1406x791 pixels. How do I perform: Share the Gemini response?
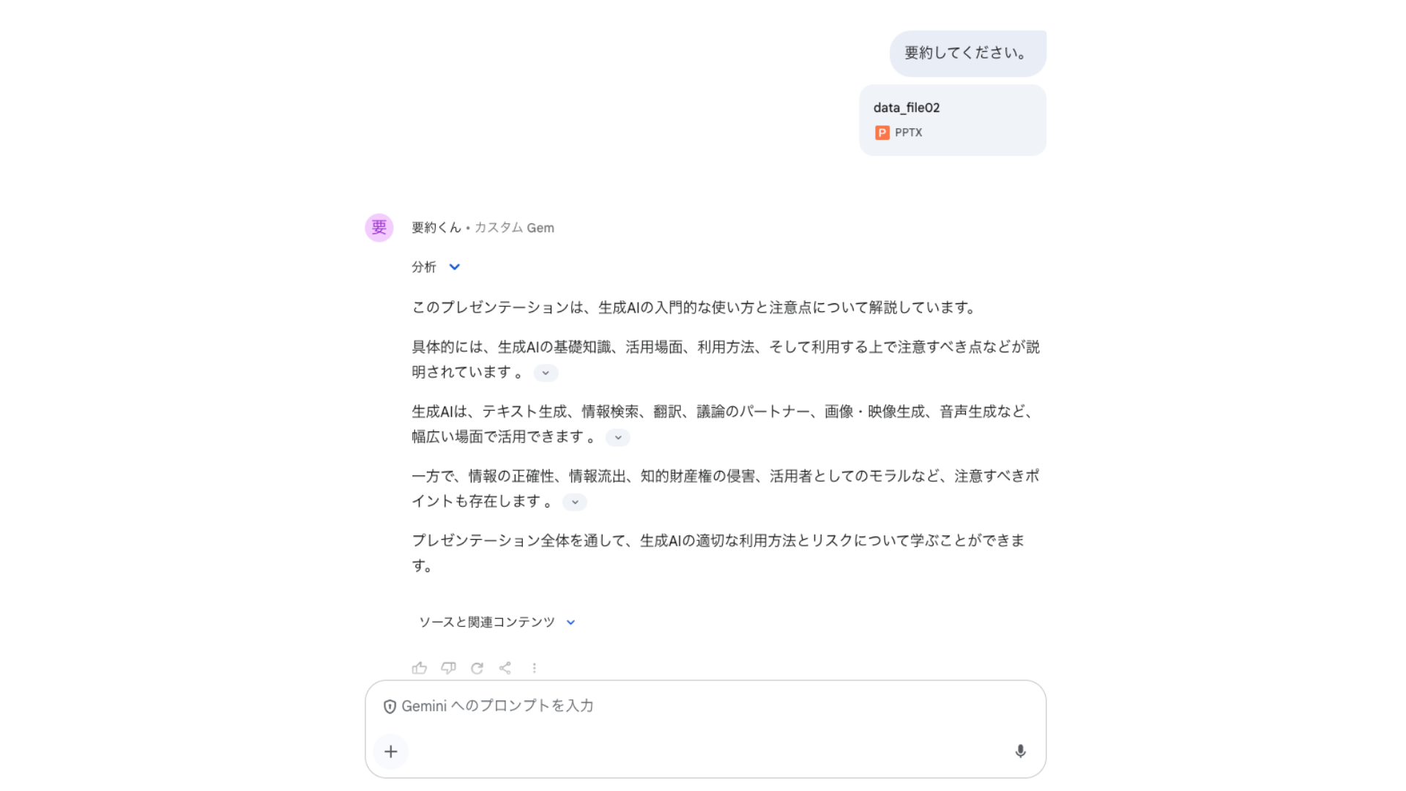(x=505, y=667)
